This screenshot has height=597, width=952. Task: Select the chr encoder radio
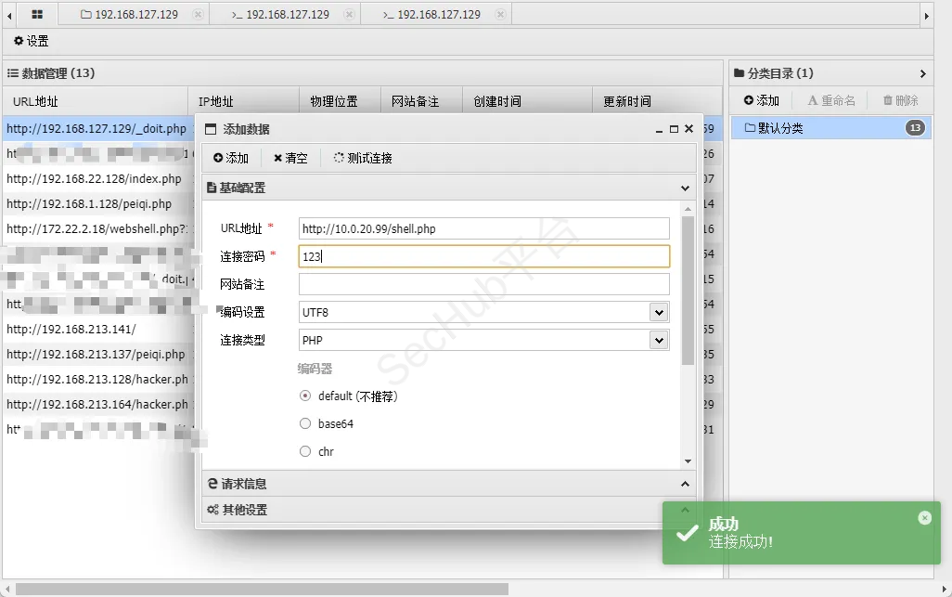tap(305, 451)
